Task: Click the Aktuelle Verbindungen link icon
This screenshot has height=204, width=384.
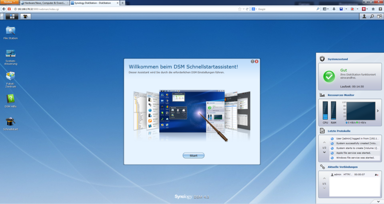Action: [x=322, y=167]
